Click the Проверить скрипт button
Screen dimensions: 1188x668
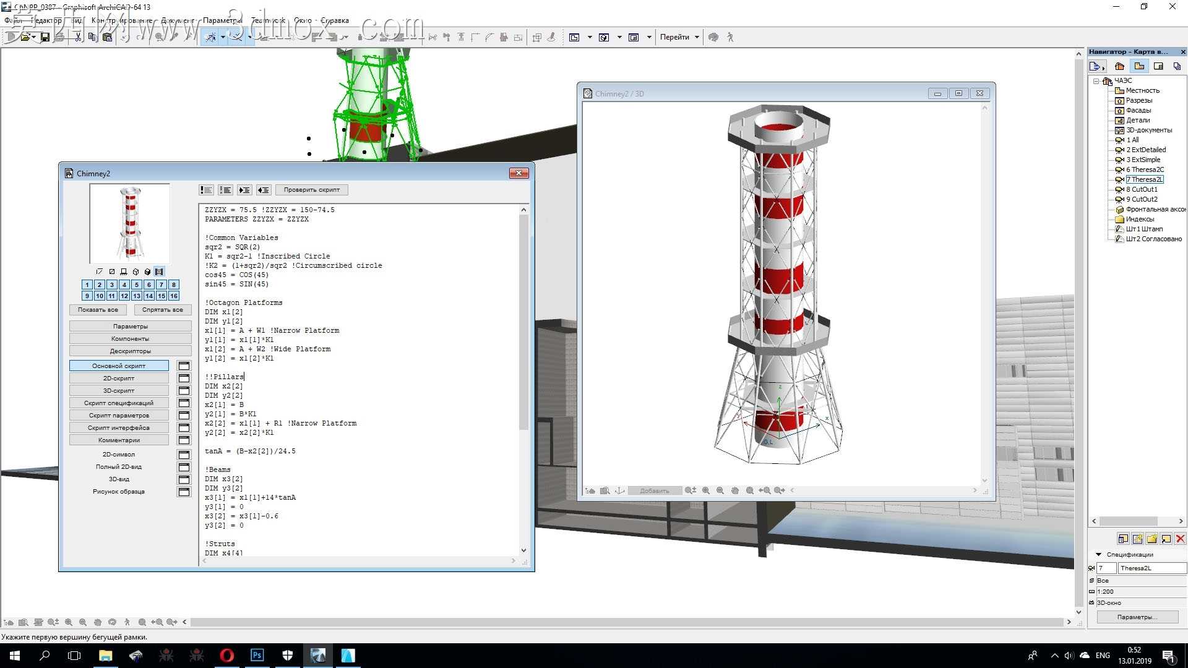click(x=312, y=190)
